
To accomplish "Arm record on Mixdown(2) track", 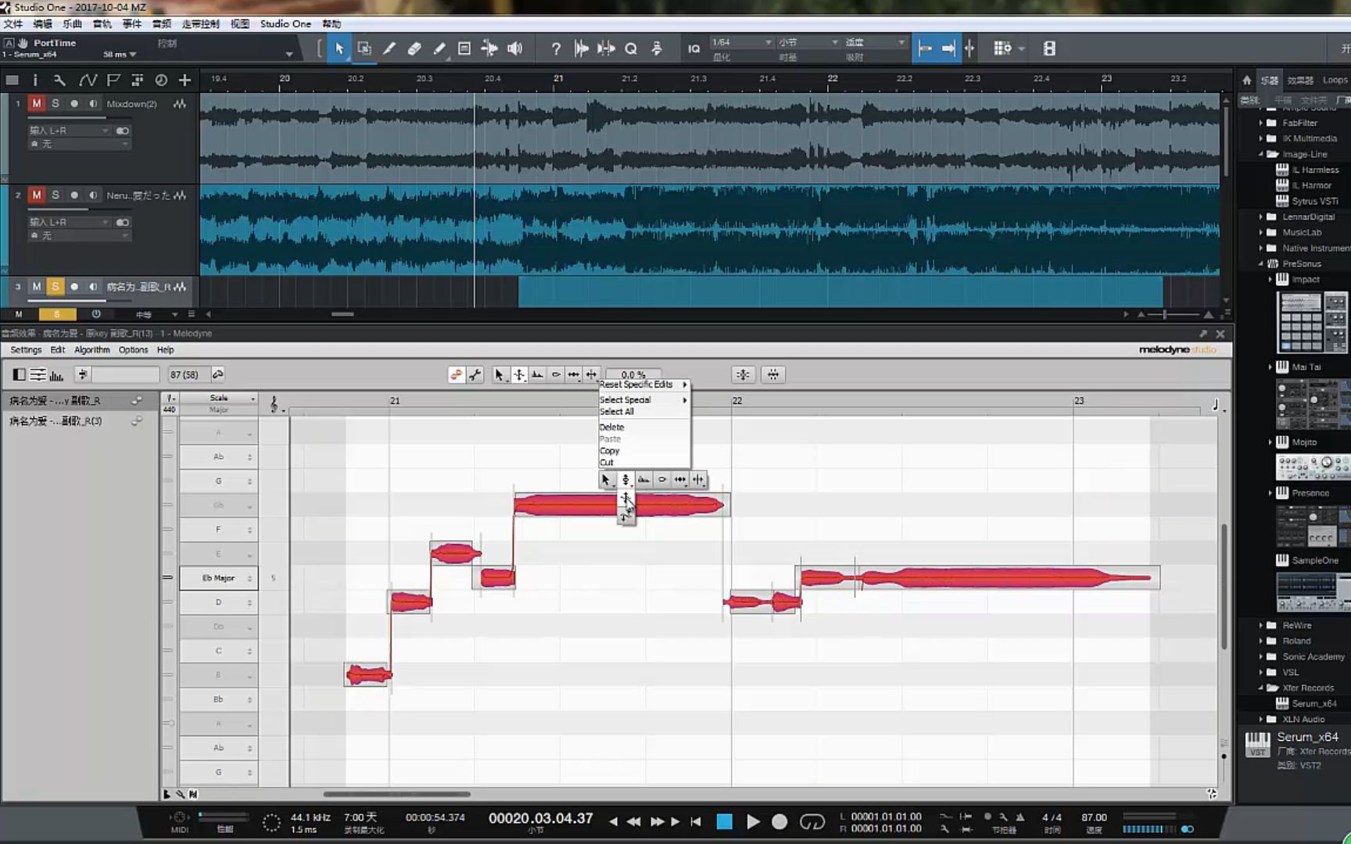I will click(x=74, y=103).
